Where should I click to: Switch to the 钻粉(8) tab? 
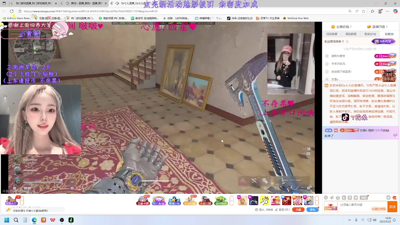389,34
